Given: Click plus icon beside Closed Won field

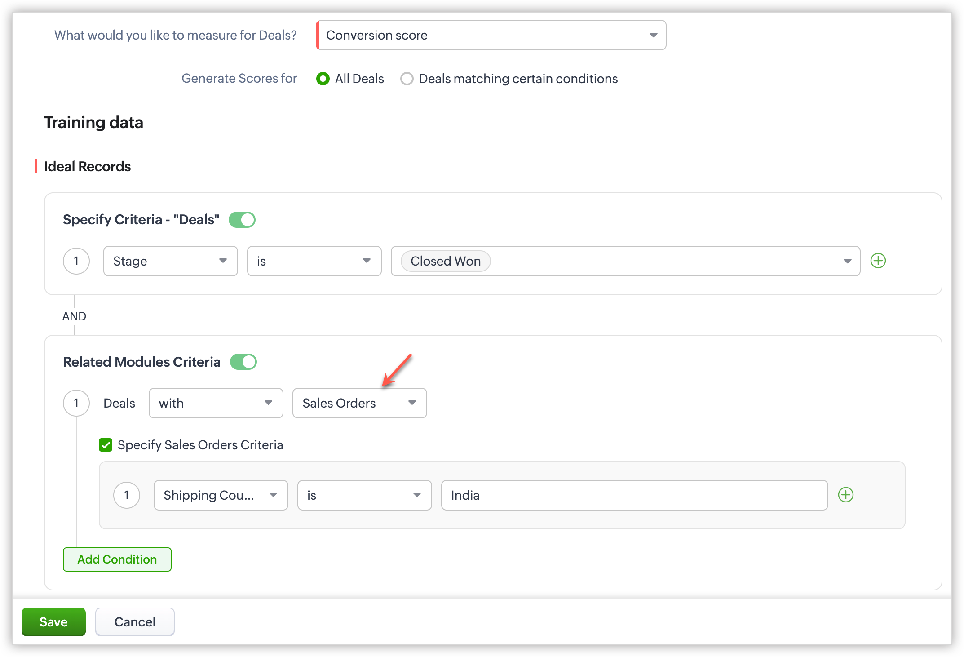Looking at the screenshot, I should (878, 261).
